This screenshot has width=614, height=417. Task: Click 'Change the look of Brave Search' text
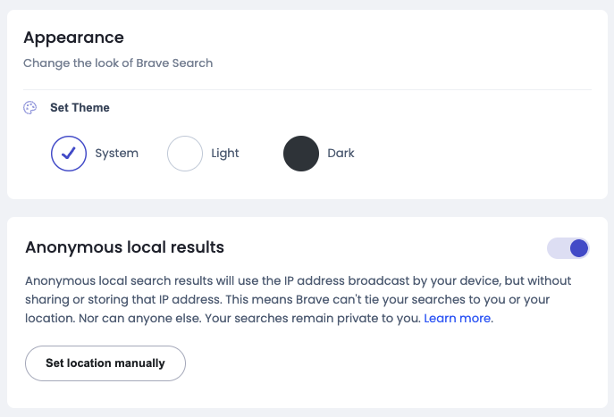click(x=118, y=63)
